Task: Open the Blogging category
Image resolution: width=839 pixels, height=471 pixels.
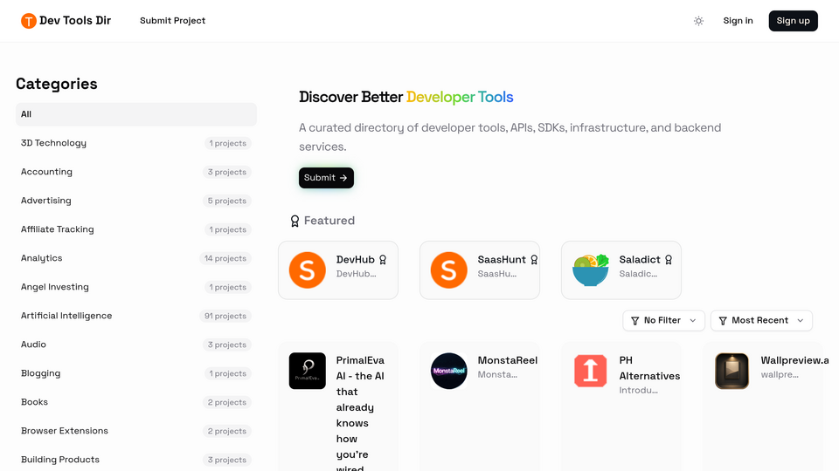Action: tap(136, 374)
